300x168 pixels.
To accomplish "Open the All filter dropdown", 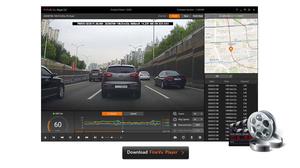I will [x=219, y=76].
